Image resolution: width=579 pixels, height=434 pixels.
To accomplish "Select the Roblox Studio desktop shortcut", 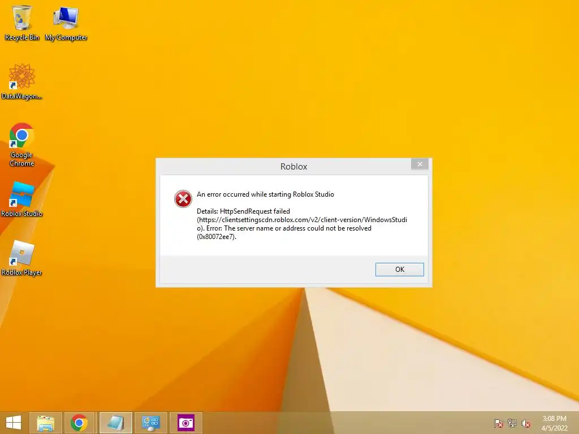I will point(22,199).
